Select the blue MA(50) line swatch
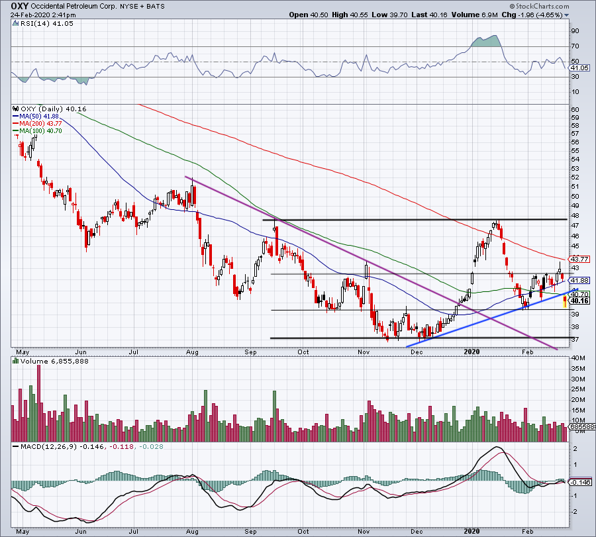This screenshot has height=537, width=596. pyautogui.click(x=16, y=117)
